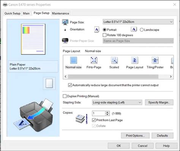Image resolution: width=180 pixels, height=151 pixels.
Task: Click the layout list right scroll arrow
Action: point(171,76)
